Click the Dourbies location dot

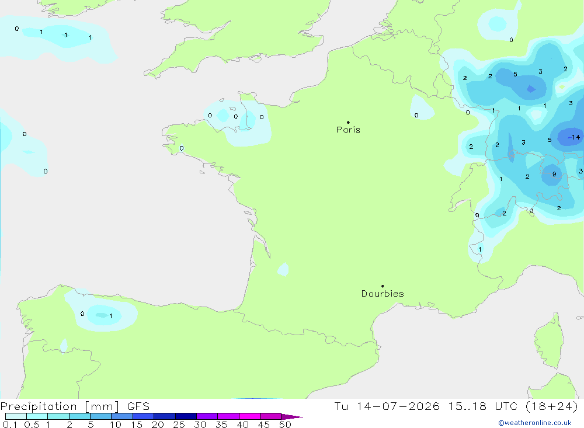coord(383,286)
